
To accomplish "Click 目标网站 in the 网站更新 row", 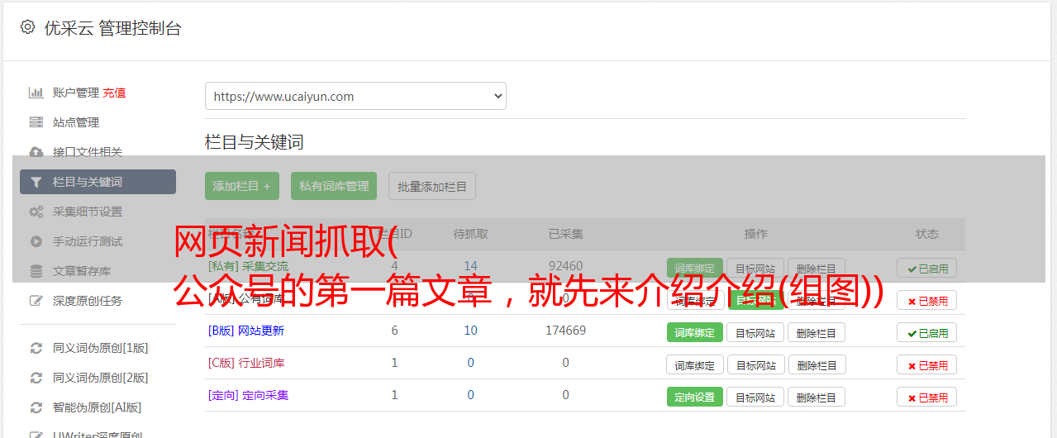I will 755,332.
